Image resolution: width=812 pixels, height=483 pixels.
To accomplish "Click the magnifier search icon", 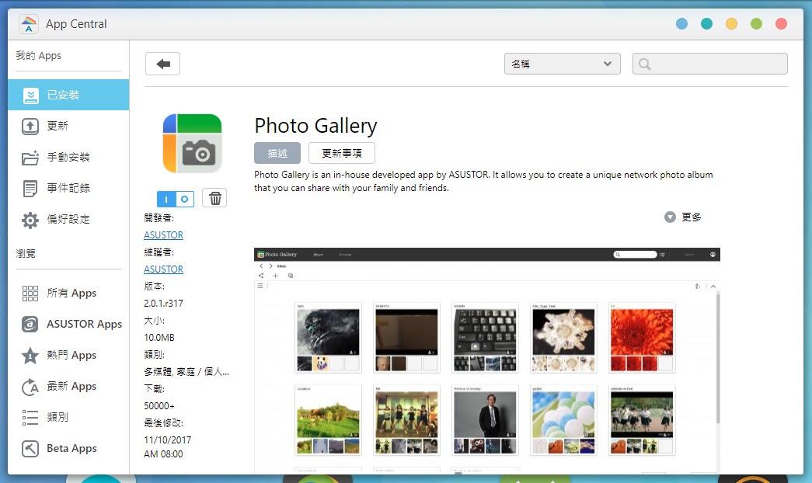I will click(645, 64).
